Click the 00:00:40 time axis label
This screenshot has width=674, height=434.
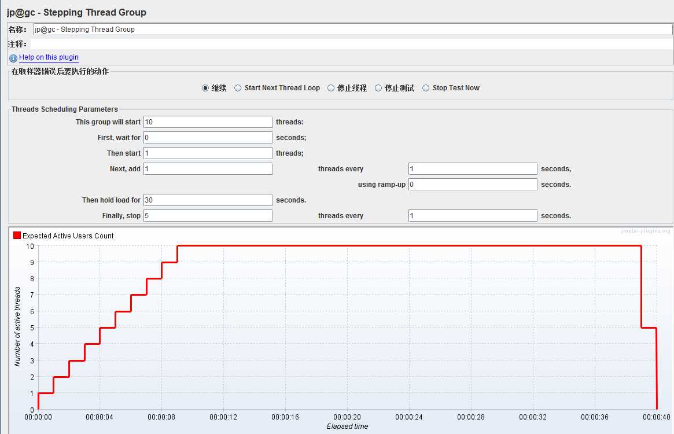(657, 417)
